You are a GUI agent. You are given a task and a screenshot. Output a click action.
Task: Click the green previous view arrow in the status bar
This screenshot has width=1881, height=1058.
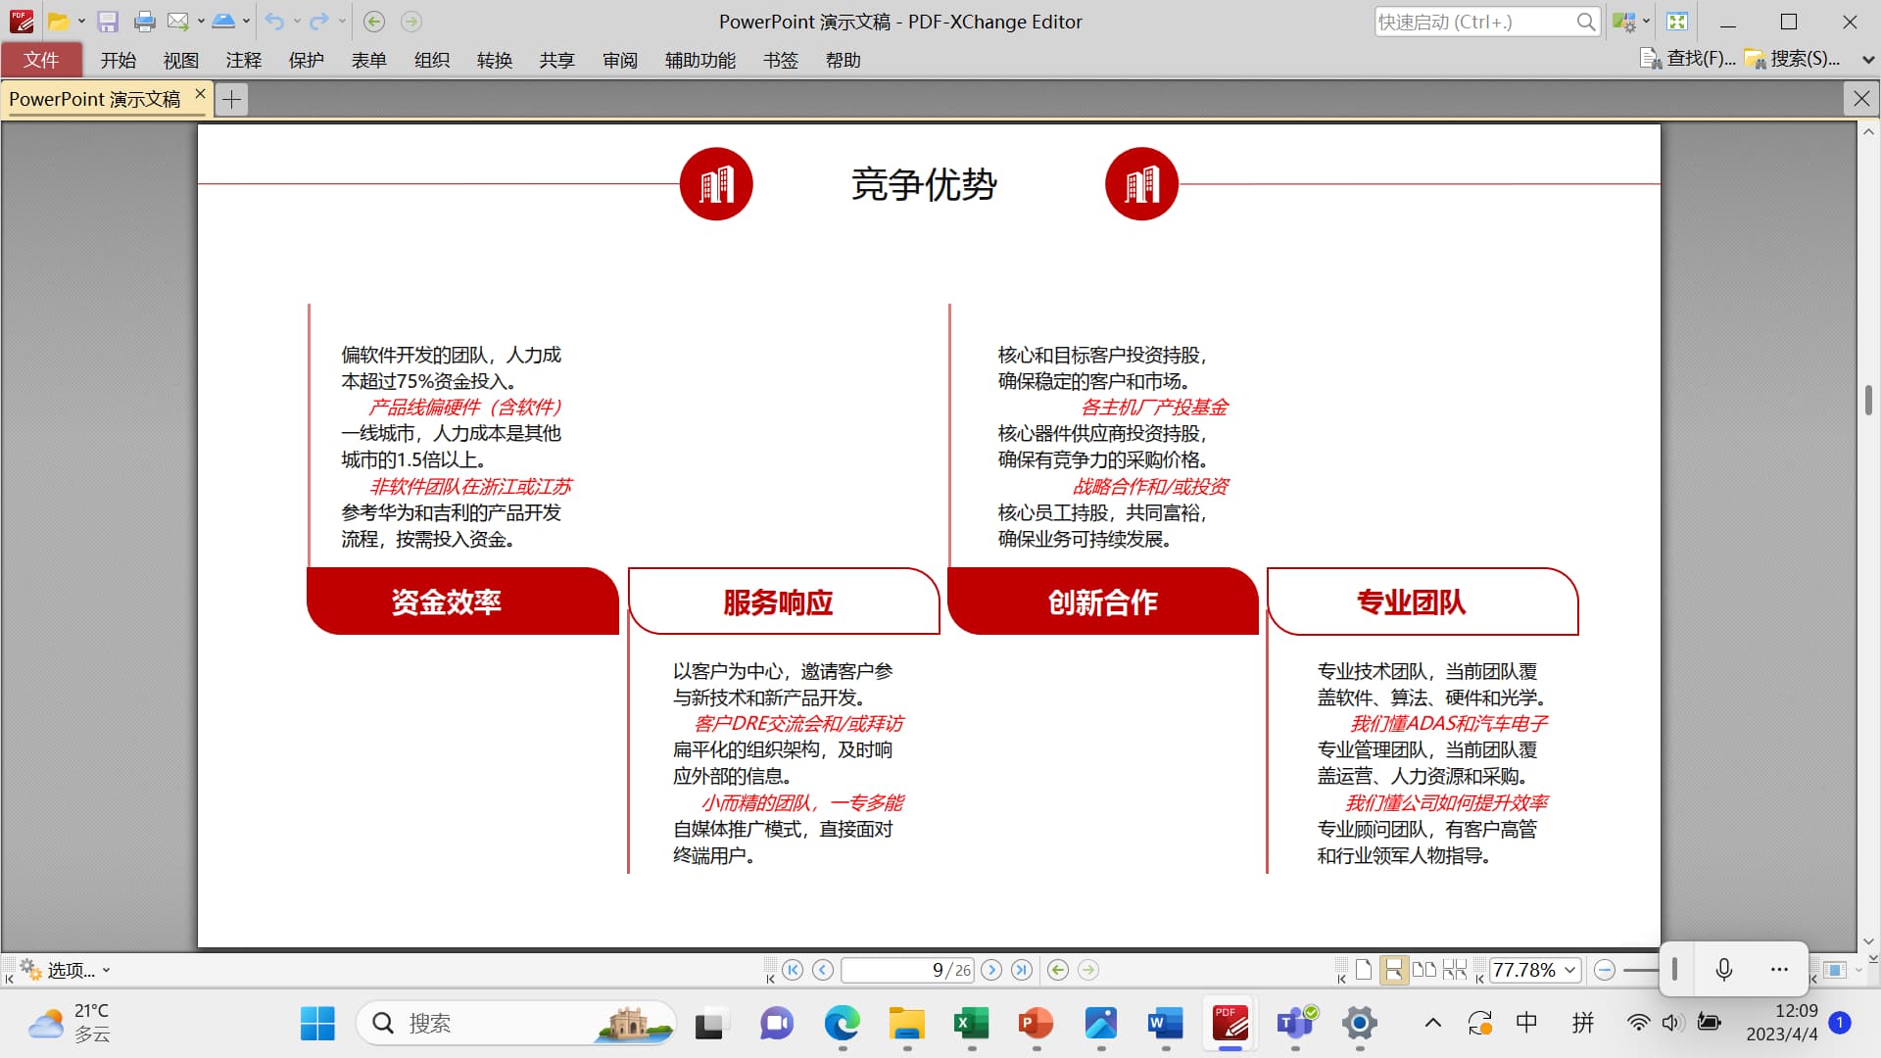click(x=1058, y=970)
